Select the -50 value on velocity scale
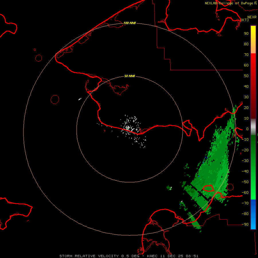Screen dimensions: 258x258 point(245,182)
